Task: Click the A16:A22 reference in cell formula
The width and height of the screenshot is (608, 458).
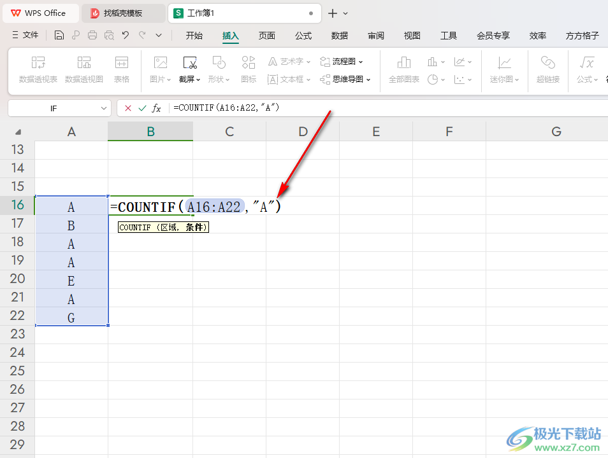Action: [214, 207]
